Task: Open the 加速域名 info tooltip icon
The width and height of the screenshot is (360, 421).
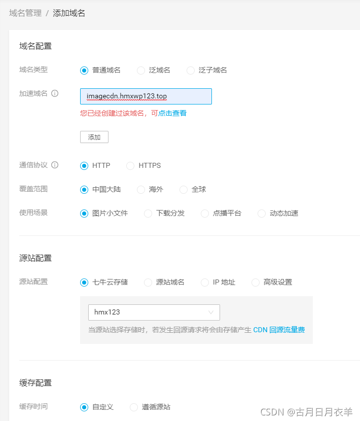Action: point(56,93)
